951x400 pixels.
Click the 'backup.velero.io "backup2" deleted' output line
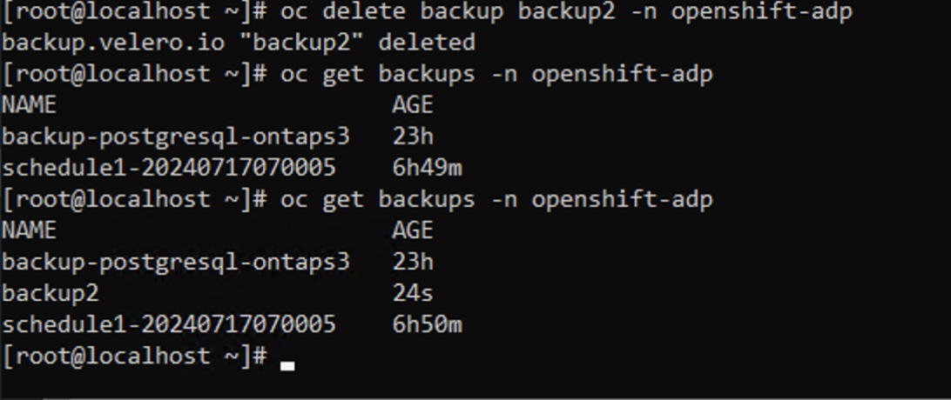coord(239,43)
